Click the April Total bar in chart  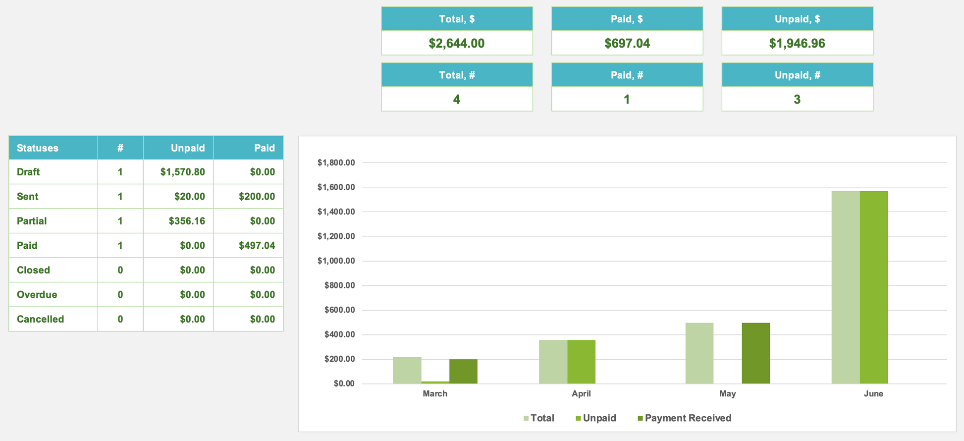[x=553, y=362]
